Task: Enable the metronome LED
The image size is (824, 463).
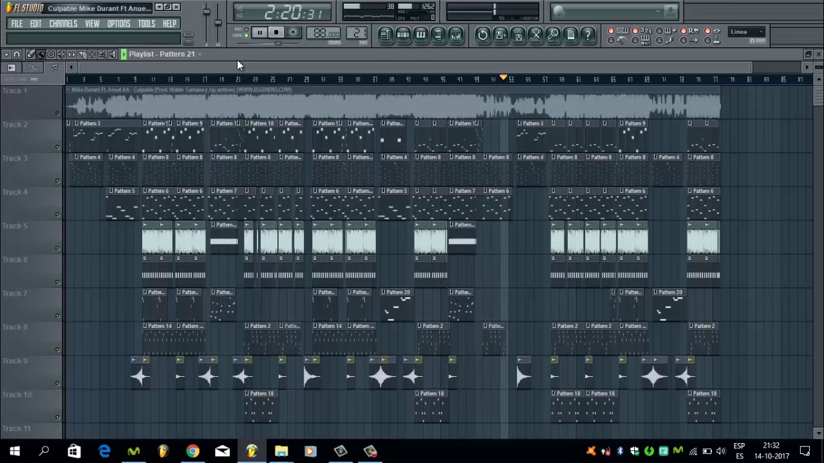Action: pyautogui.click(x=611, y=40)
